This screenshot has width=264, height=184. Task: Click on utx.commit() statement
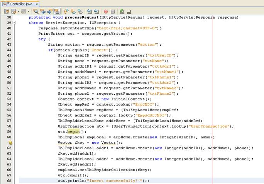pos(73,175)
